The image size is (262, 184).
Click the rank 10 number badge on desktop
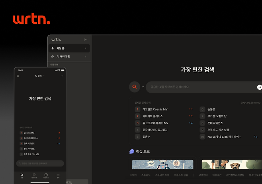coord(202,137)
